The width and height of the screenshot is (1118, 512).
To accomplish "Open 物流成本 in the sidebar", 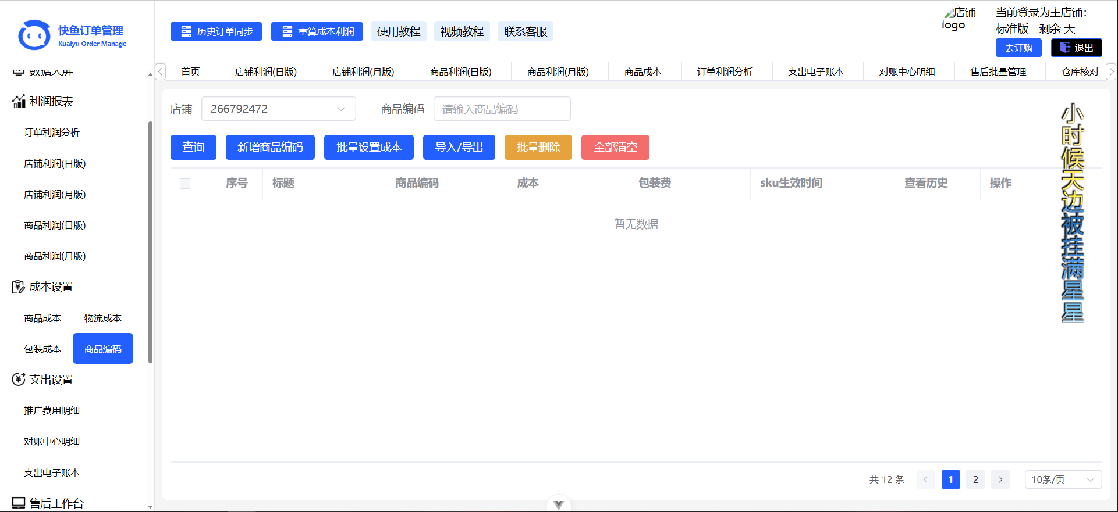I will tap(103, 318).
